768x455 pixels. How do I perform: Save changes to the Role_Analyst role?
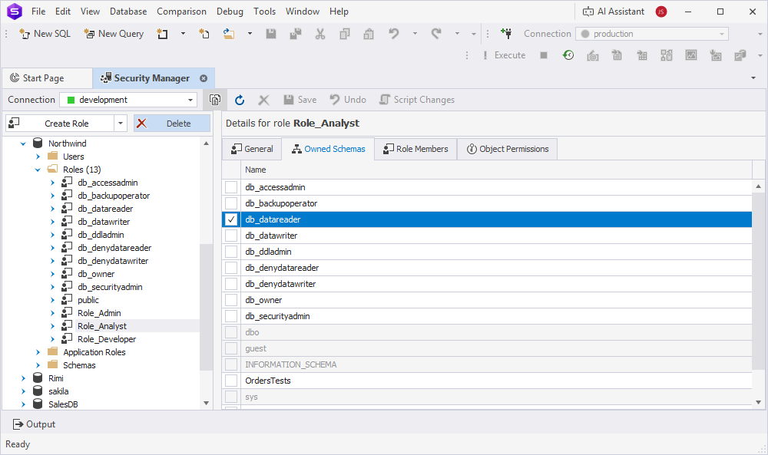point(300,99)
